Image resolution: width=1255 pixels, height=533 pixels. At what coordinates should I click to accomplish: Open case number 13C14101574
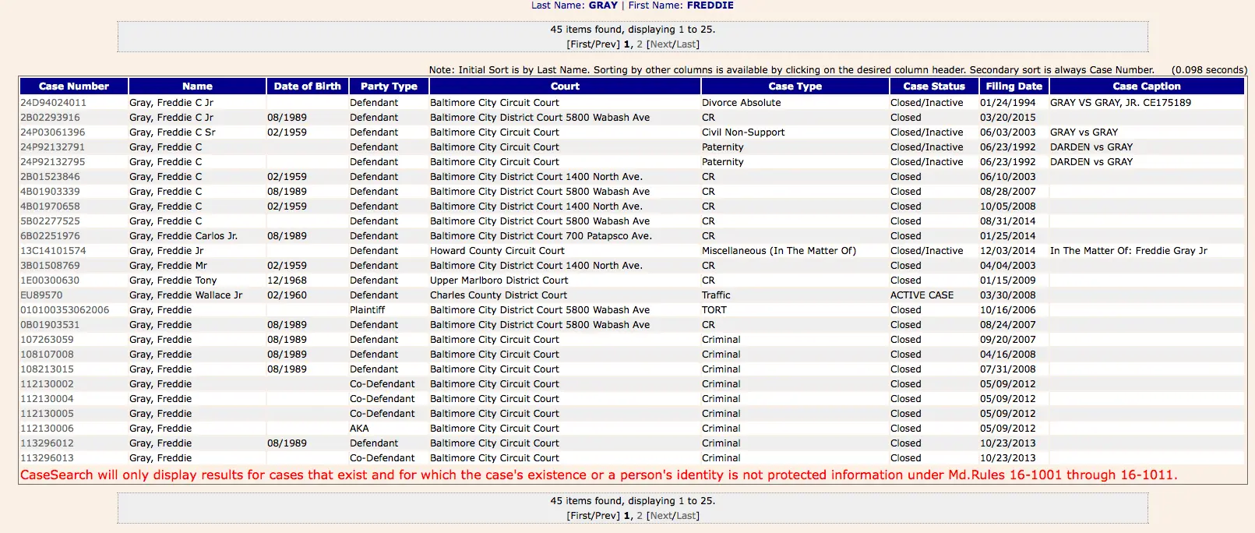click(53, 251)
